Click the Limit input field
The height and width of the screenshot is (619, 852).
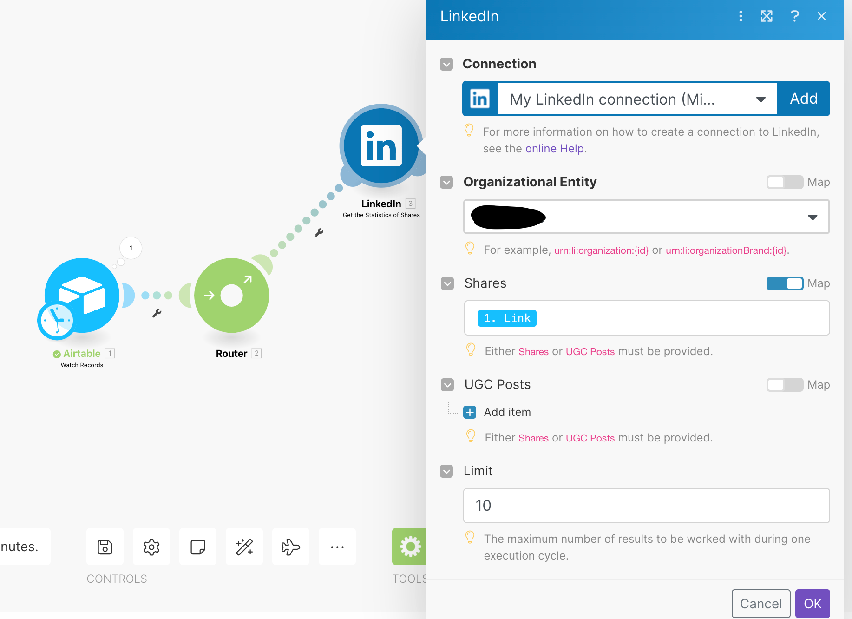pyautogui.click(x=647, y=506)
